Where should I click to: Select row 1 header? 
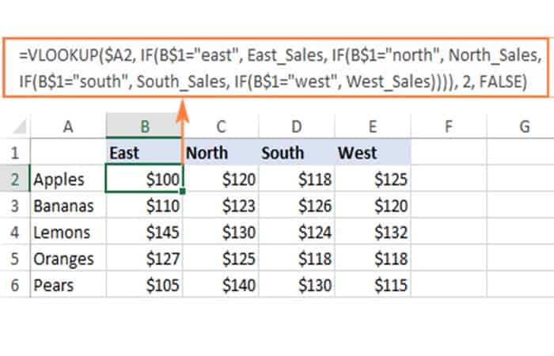coord(15,152)
